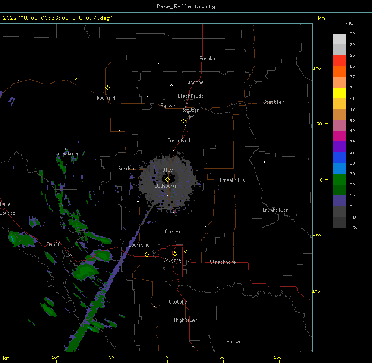
Task: Select the yellow diamond marker below Cochrane label
Action: coord(147,254)
